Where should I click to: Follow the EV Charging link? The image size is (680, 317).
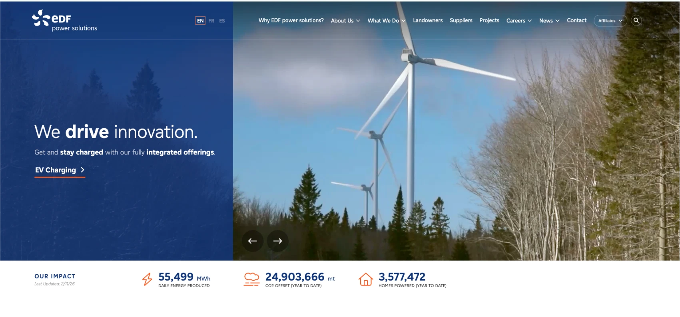click(x=60, y=170)
